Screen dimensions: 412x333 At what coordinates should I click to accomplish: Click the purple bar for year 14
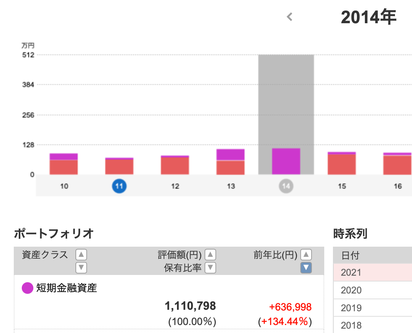tap(286, 161)
